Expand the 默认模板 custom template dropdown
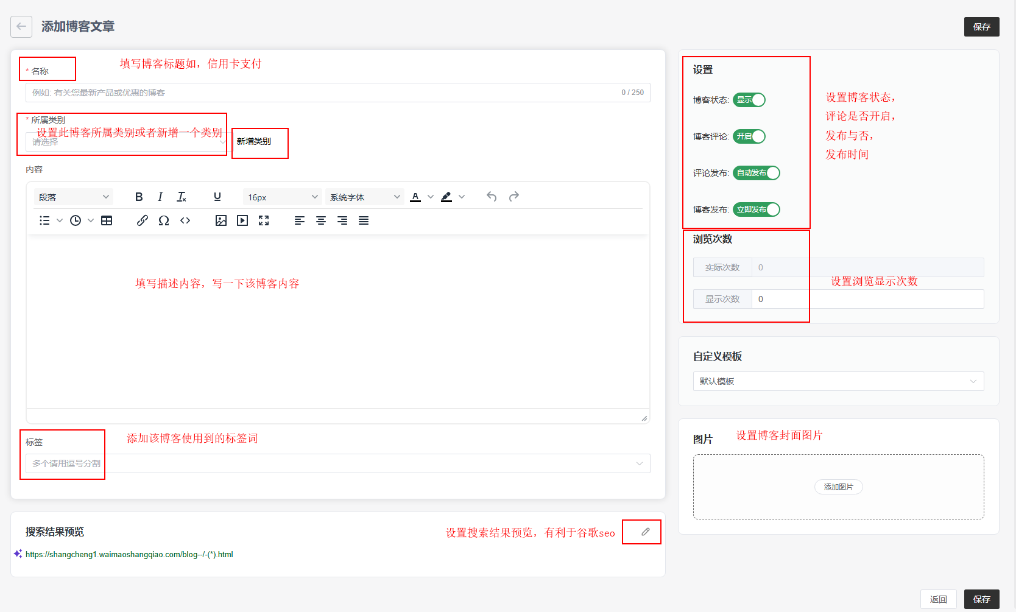The width and height of the screenshot is (1016, 612). (x=838, y=381)
